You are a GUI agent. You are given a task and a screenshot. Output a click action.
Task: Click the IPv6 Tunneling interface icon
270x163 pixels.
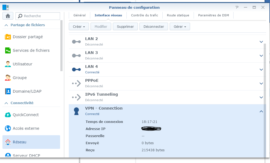76,97
